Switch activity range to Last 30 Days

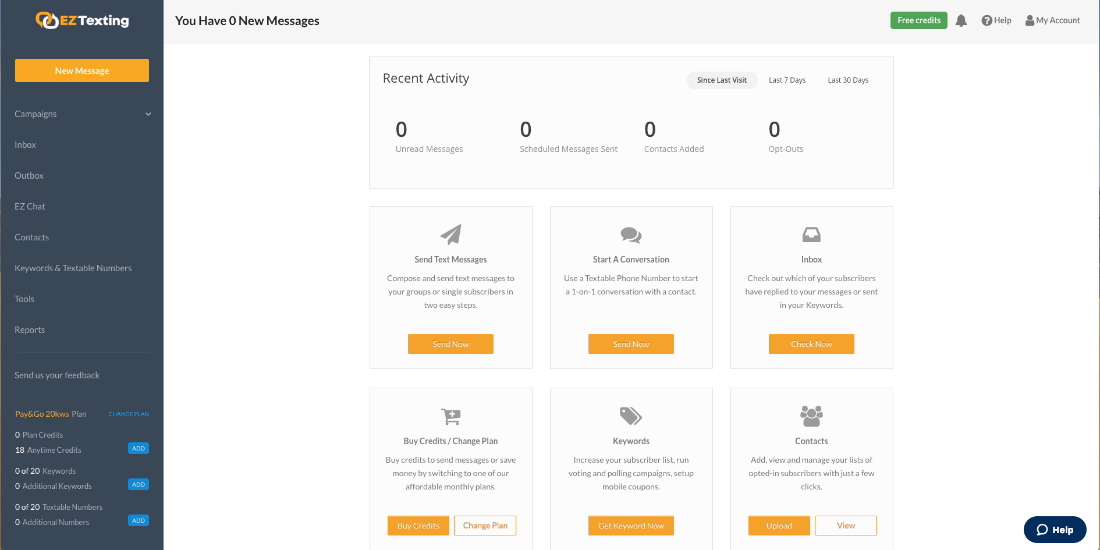[x=848, y=80]
